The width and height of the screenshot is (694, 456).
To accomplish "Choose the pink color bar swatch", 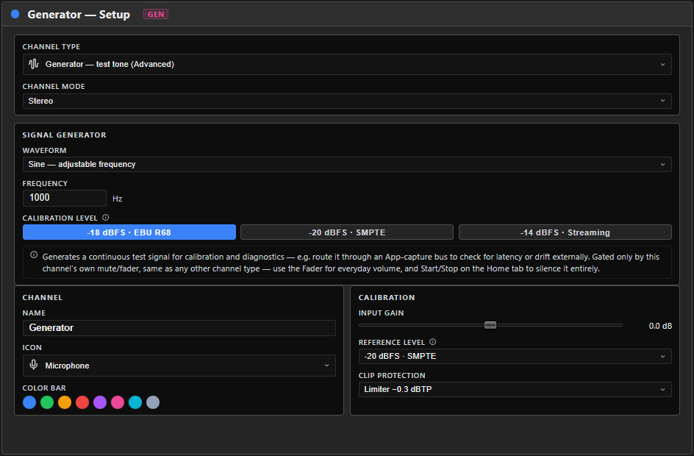I will (x=118, y=402).
